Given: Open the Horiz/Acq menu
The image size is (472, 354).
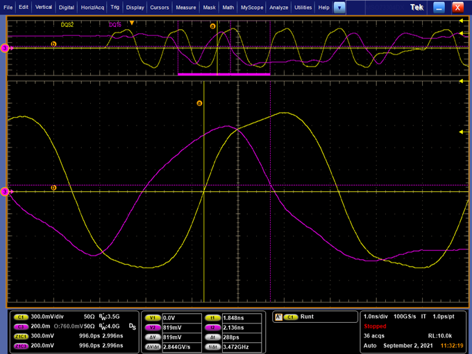Looking at the screenshot, I should (x=92, y=8).
